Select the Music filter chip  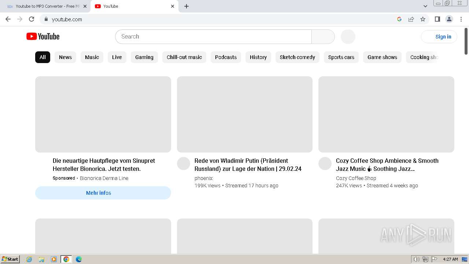tap(92, 57)
